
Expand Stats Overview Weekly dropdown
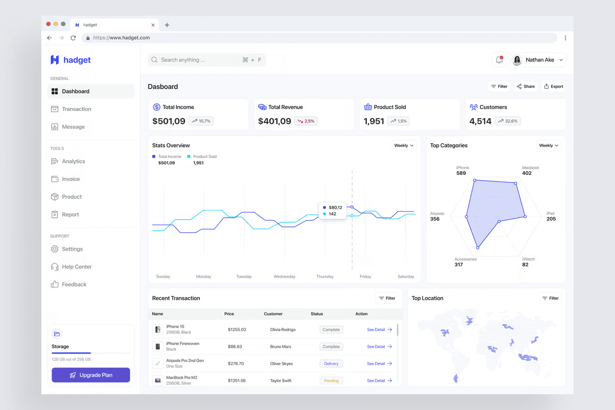tap(404, 145)
